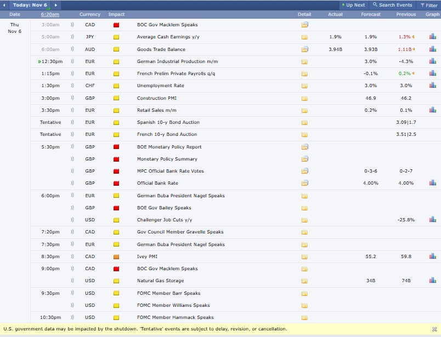The height and width of the screenshot is (337, 441).
Task: Expand the detail folder for FOMC Member Hammack Speaks
Action: coord(304,318)
